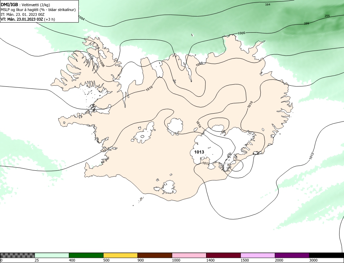Click the 25 tick label on the legend

(37, 260)
